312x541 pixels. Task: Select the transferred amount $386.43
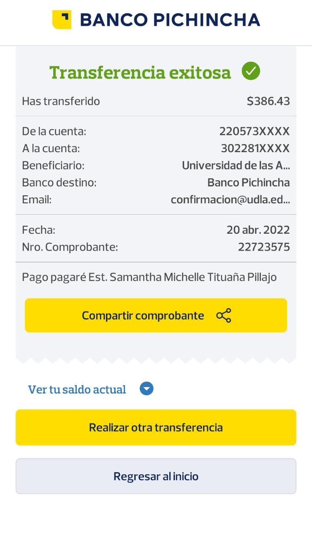pos(268,101)
